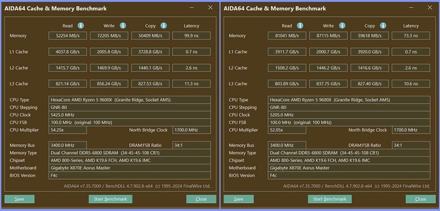This screenshot has width=440, height=211.
Task: Click CPU Type field in left window
Action: 130,100
